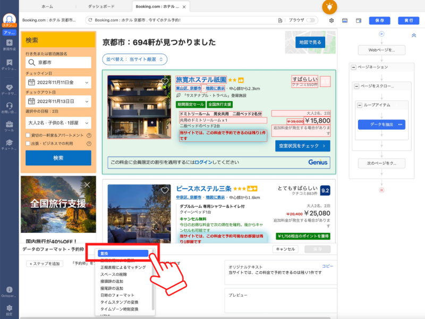Check 出張・ビジネスでの利用 checkbox
Viewport: 425px width, 319px height.
pos(28,143)
